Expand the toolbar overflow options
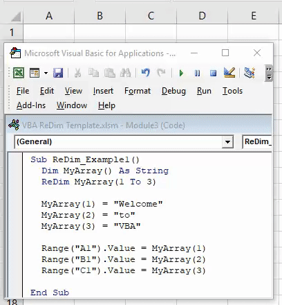This screenshot has height=305, width=282. click(269, 73)
